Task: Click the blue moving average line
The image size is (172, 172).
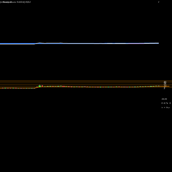Action: 79,43
